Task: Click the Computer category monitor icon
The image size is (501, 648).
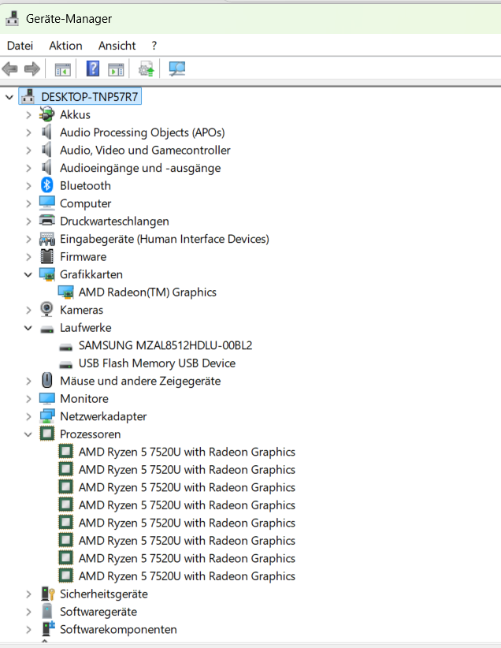Action: tap(47, 203)
